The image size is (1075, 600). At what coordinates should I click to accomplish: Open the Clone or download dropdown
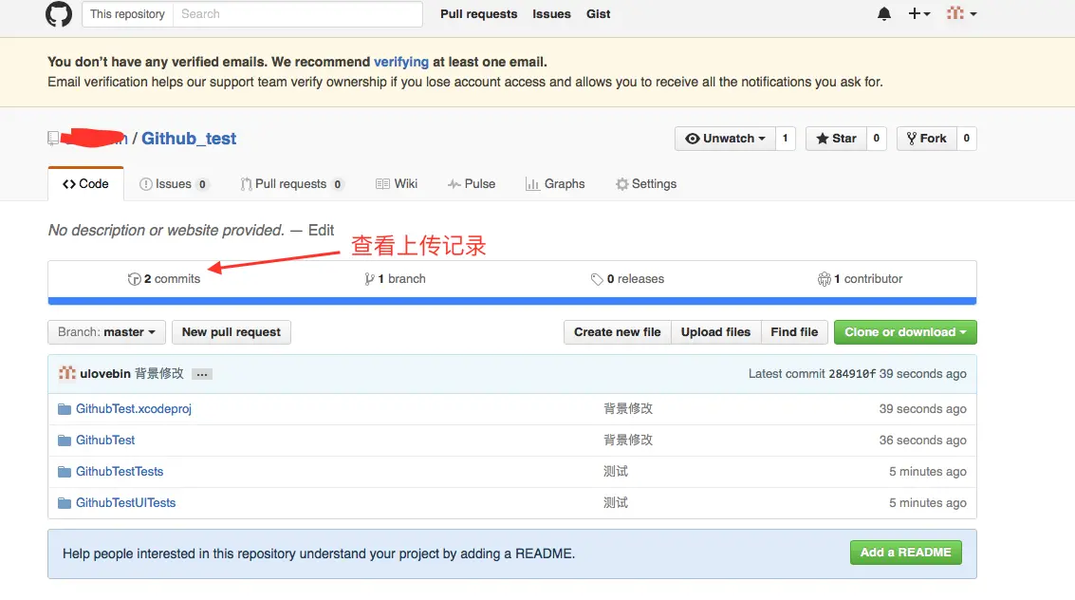click(905, 332)
